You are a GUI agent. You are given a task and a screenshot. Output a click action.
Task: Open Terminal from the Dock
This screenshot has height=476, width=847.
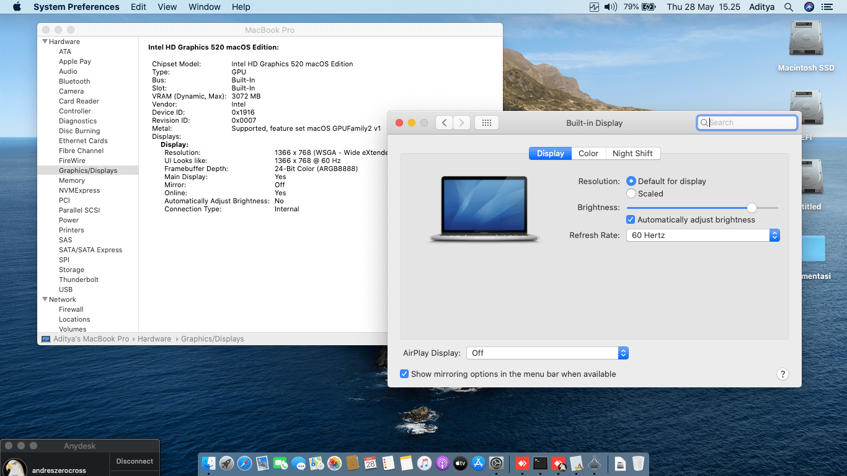point(540,463)
